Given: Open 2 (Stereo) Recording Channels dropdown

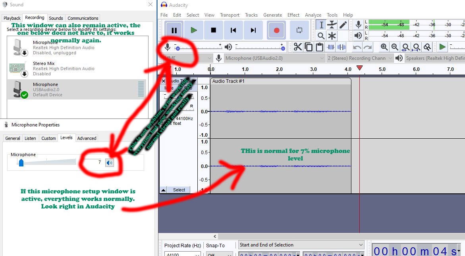Looking at the screenshot, I should pos(360,58).
